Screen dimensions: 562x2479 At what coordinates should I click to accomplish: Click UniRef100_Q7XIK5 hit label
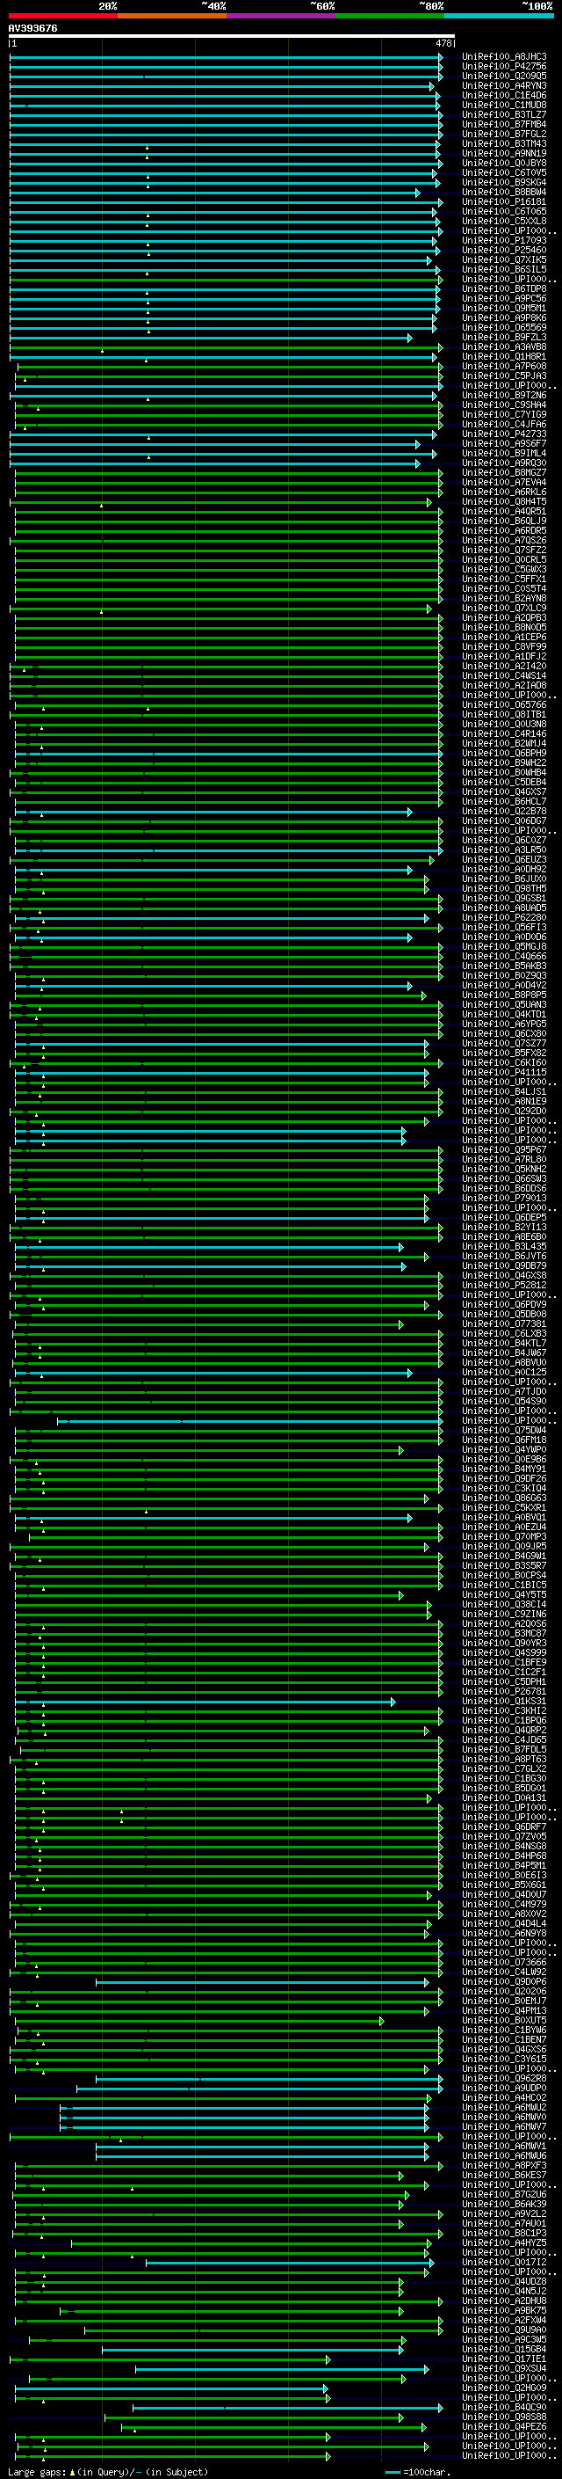pos(504,259)
